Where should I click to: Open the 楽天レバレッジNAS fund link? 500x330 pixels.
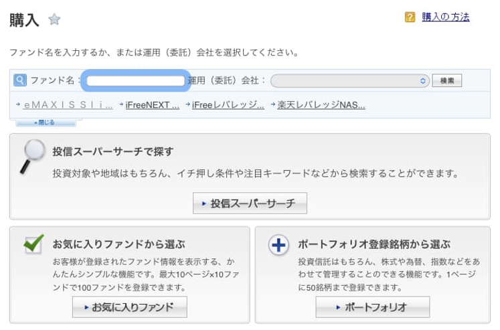point(321,105)
